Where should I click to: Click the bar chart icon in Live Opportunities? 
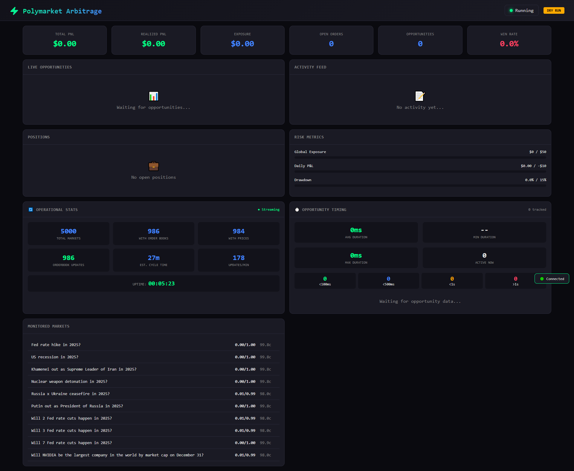(x=154, y=96)
